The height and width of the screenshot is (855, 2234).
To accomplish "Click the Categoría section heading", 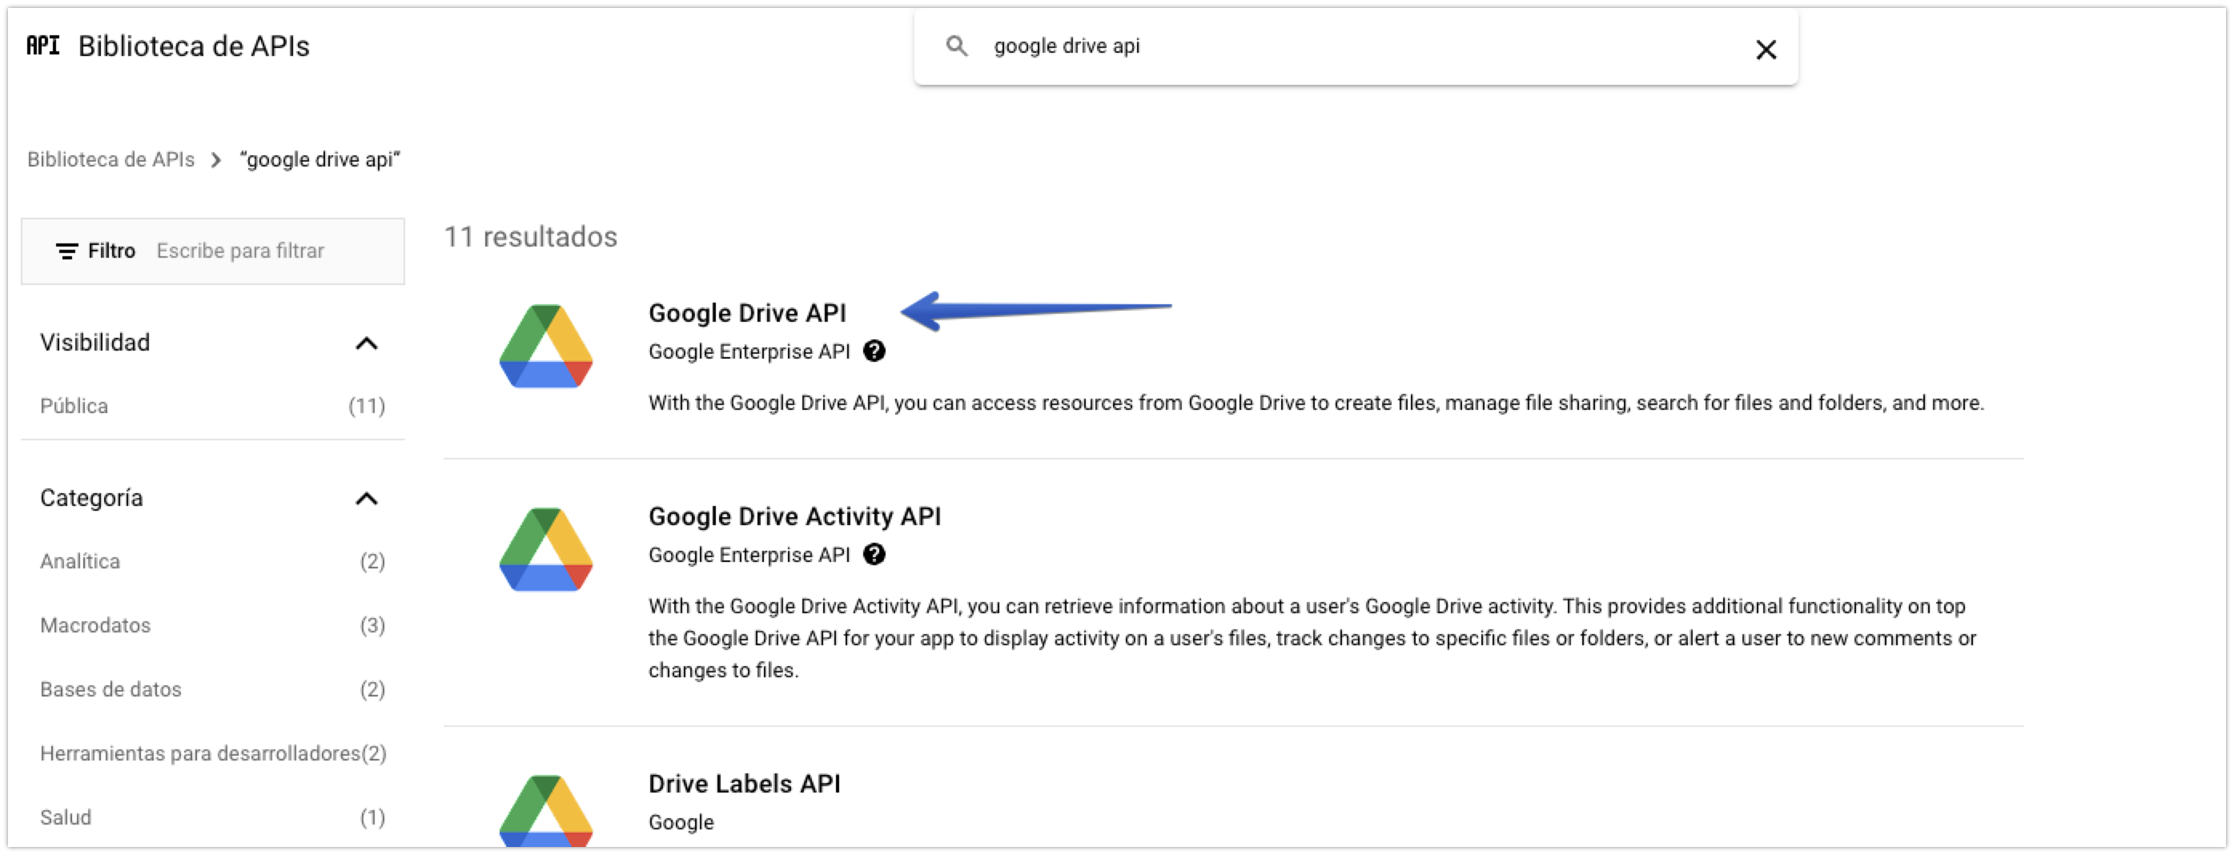I will coord(91,498).
